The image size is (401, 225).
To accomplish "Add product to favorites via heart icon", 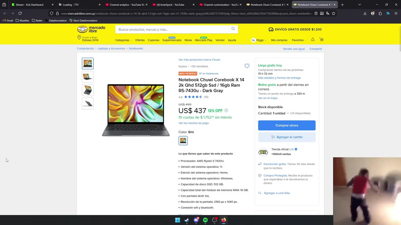I will 247,66.
